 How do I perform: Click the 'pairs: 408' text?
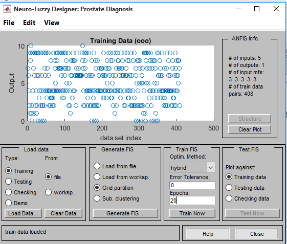click(241, 94)
